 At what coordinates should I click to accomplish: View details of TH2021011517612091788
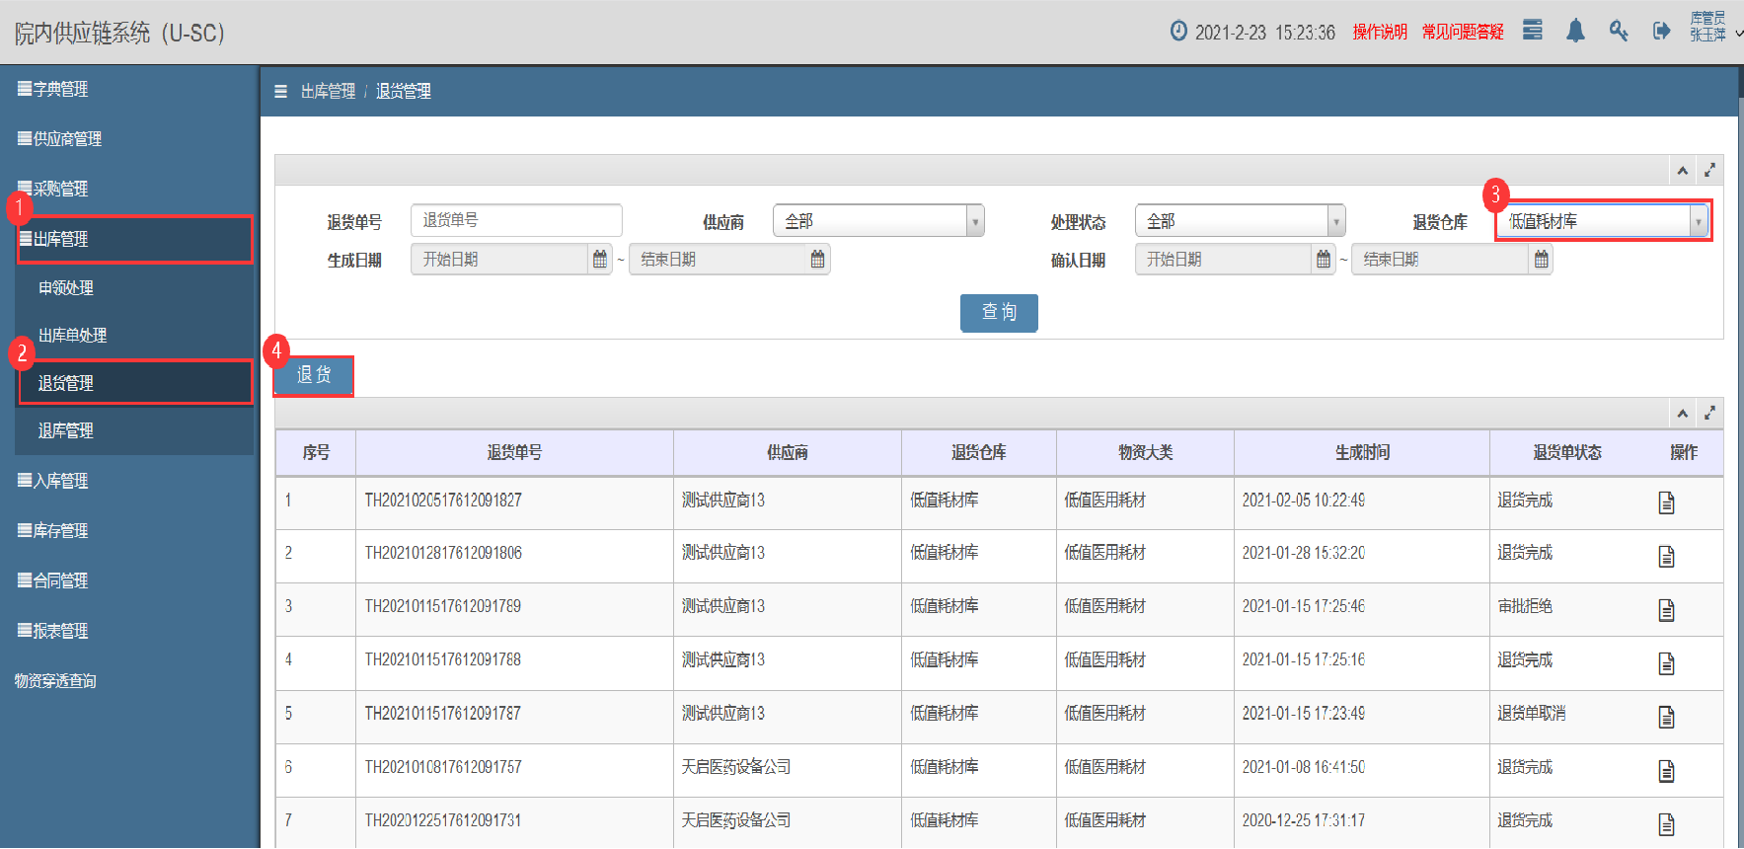tap(1667, 662)
